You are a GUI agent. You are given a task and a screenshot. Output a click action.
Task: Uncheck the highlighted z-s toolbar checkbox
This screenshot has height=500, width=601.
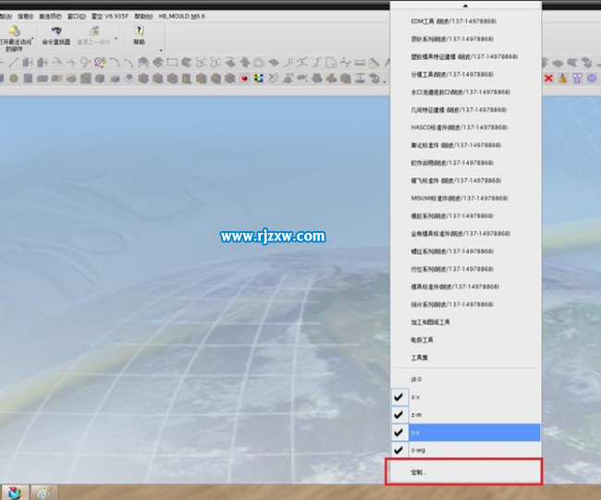pyautogui.click(x=399, y=433)
